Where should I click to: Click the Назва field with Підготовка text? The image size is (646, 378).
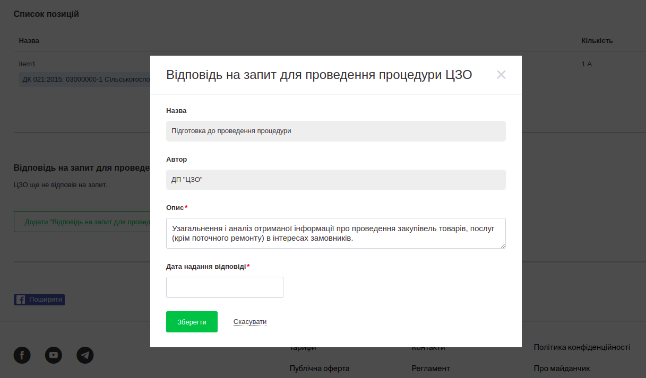[335, 131]
